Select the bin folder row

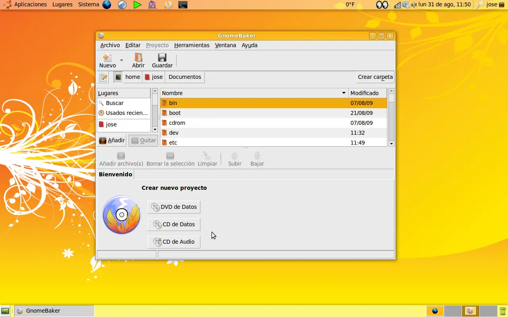273,103
